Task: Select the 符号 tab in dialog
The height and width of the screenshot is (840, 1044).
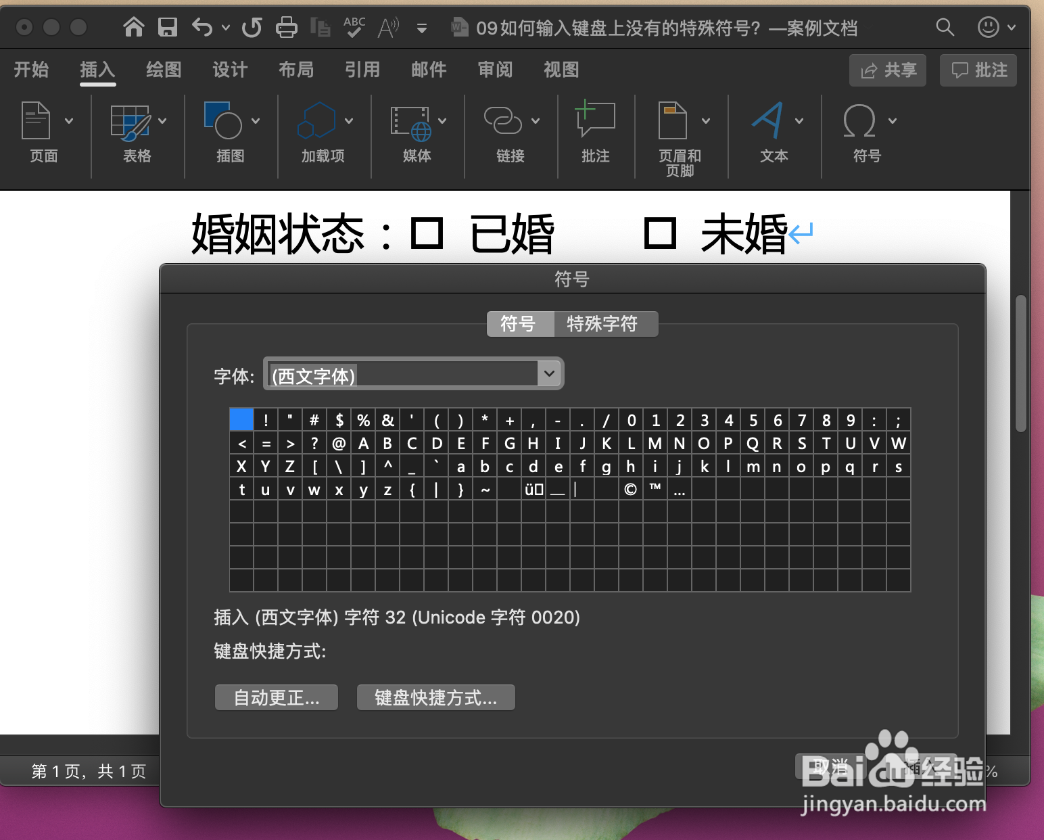Action: click(x=520, y=324)
